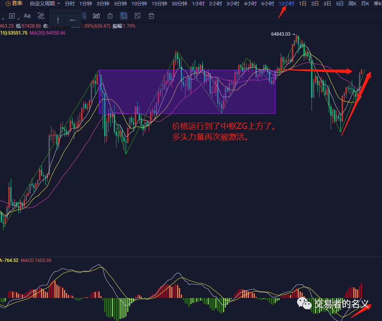
Task: Switch to the 月K timeframe
Action: [x=365, y=4]
